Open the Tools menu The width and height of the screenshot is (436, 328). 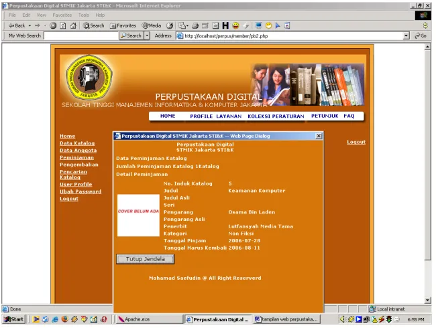[83, 15]
